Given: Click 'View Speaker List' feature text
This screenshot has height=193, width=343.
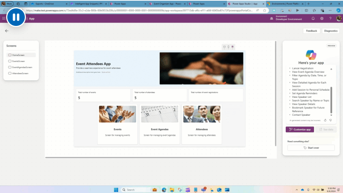Looking at the screenshot, I should coord(302,97).
